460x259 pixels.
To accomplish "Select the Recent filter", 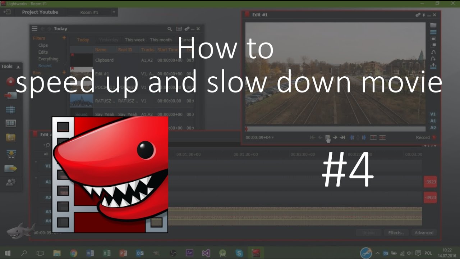I will coord(45,66).
